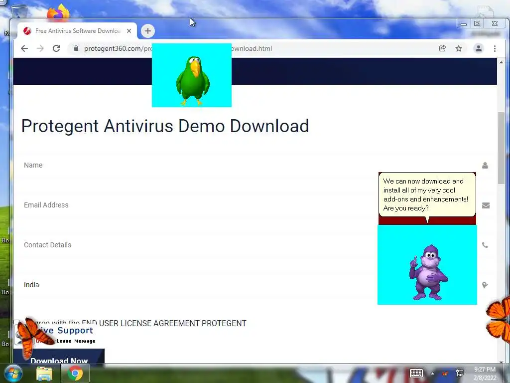Click the location pin icon beside India
The height and width of the screenshot is (383, 510).
(485, 285)
